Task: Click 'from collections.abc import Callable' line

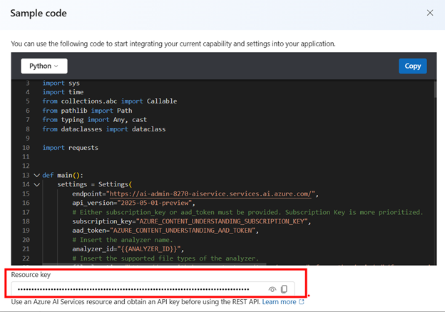Action: tap(110, 101)
